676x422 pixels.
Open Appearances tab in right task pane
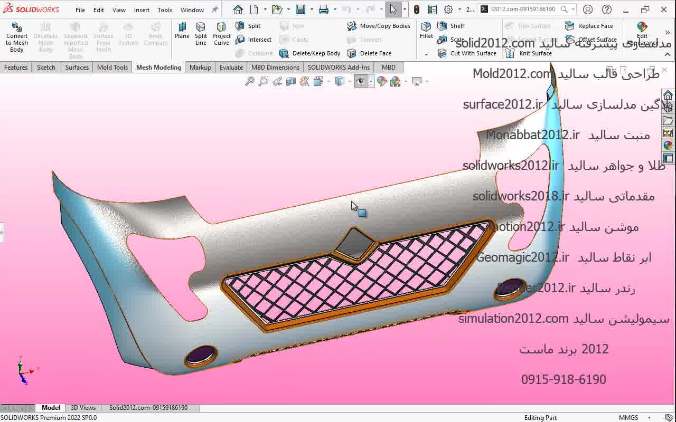click(668, 146)
